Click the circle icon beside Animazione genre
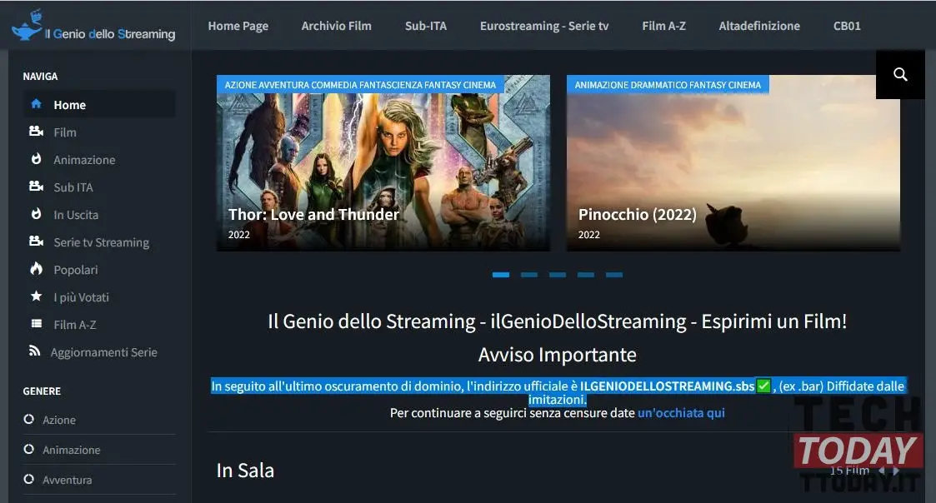This screenshot has height=503, width=936. [x=28, y=450]
